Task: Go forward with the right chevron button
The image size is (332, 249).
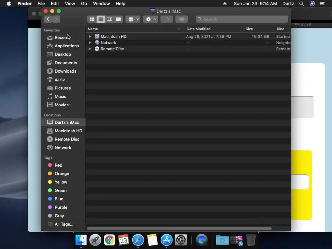Action: tap(56, 19)
